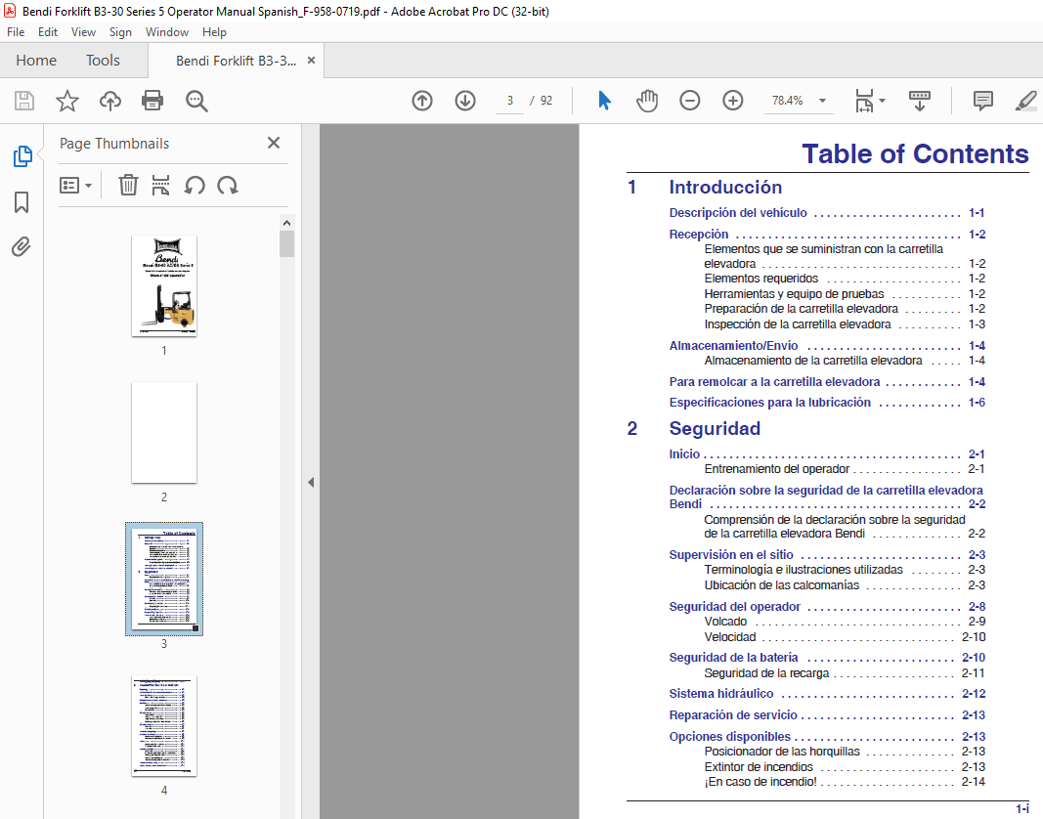The width and height of the screenshot is (1043, 819).
Task: Enable scrolling mode icon
Action: click(919, 101)
